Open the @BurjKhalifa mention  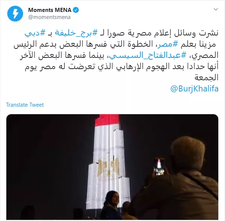coord(194,88)
